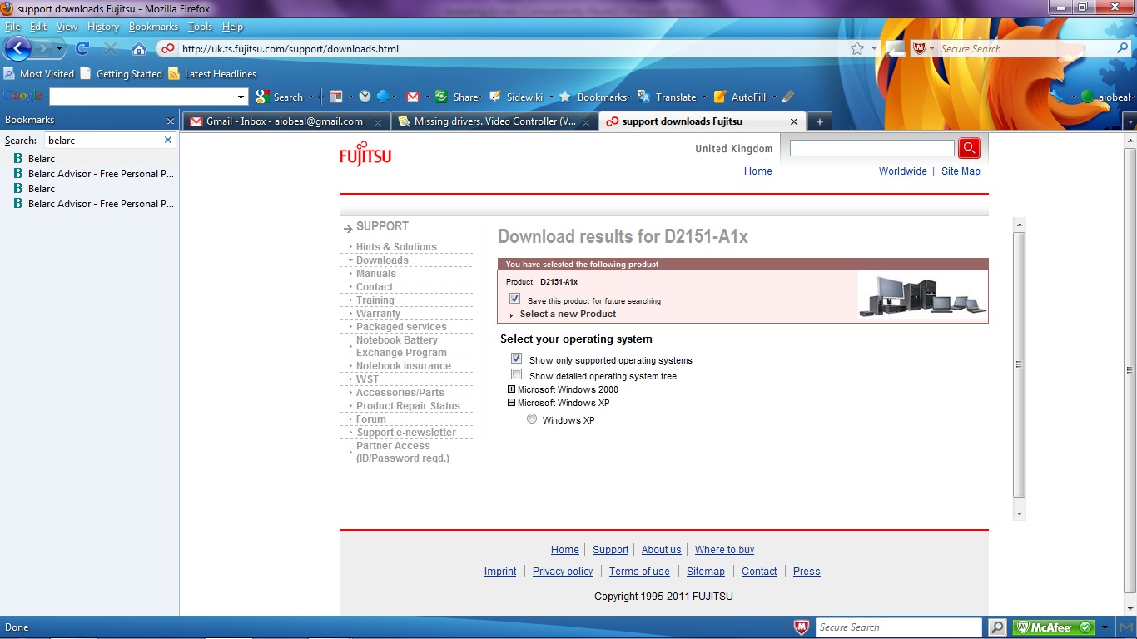Open Sidewiki in Google toolbar
This screenshot has width=1137, height=639.
pyautogui.click(x=516, y=97)
